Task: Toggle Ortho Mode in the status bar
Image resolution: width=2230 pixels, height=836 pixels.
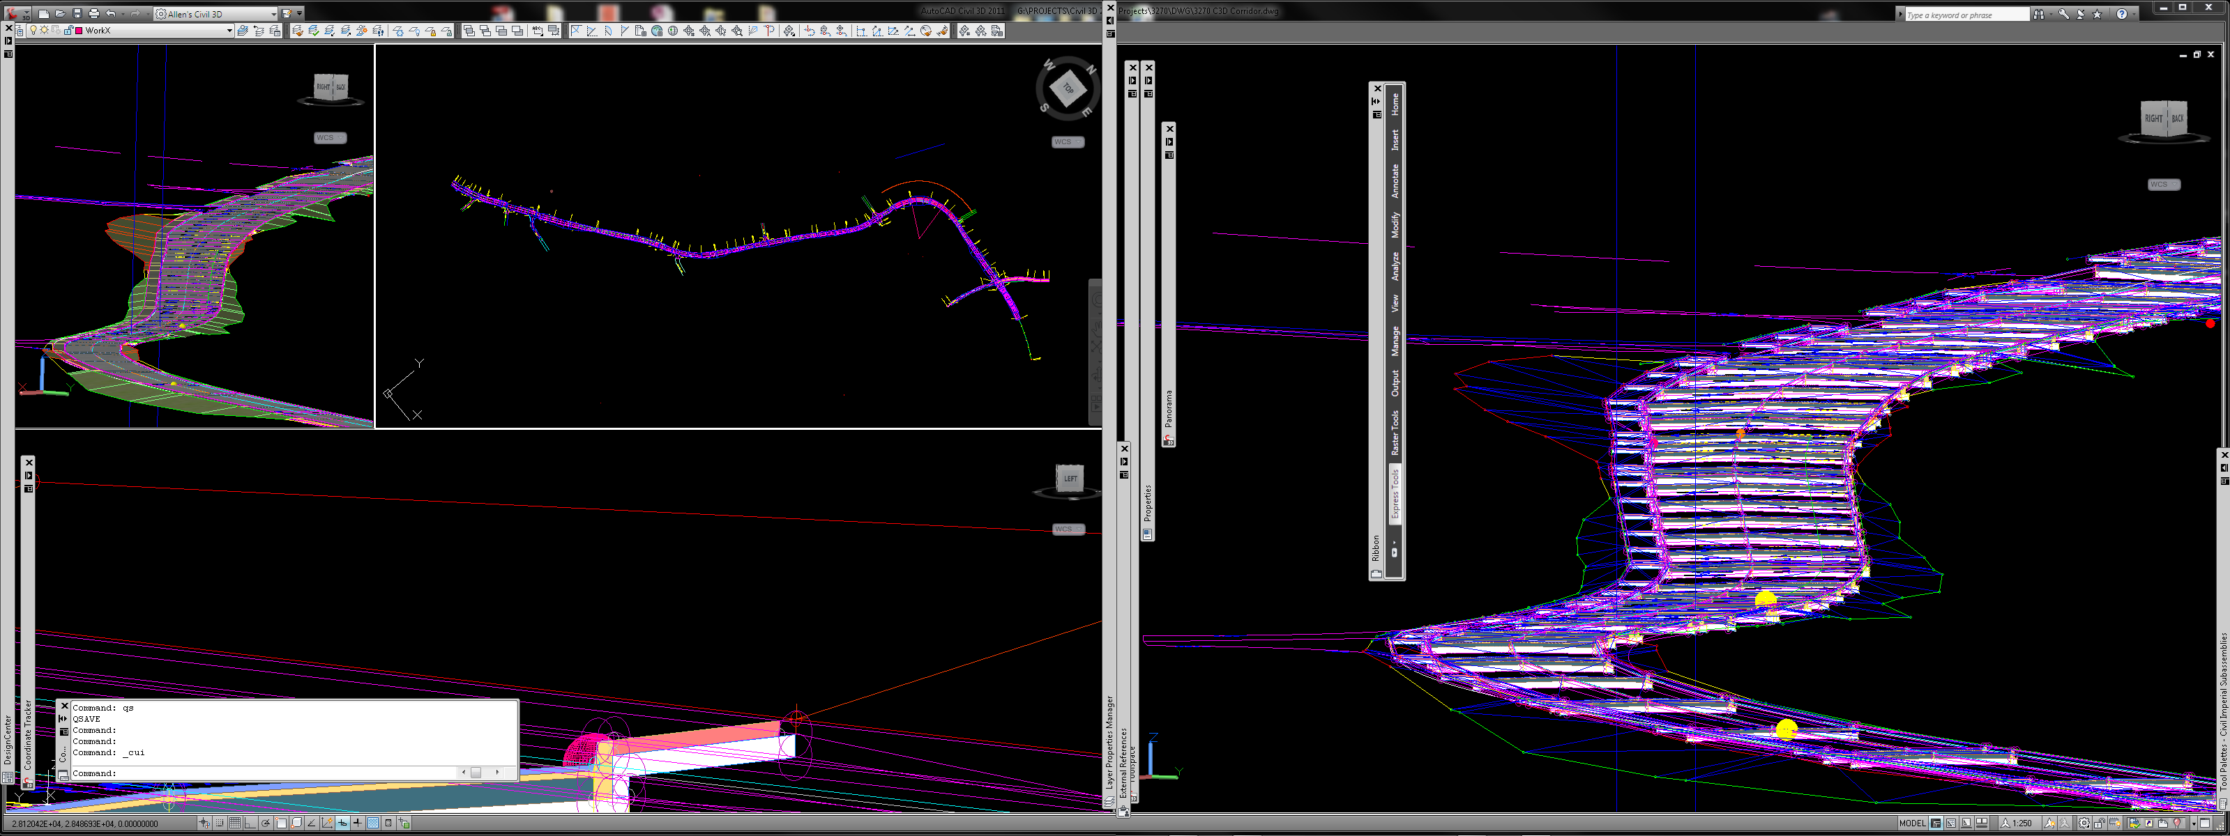Action: [x=250, y=823]
